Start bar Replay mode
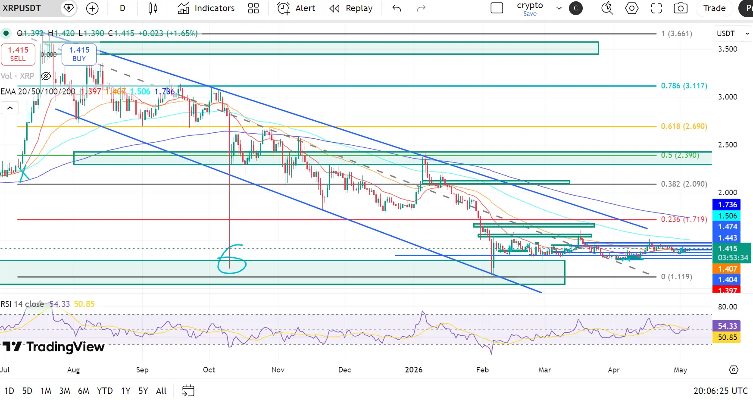Viewport: 753px width, 400px height. (351, 8)
